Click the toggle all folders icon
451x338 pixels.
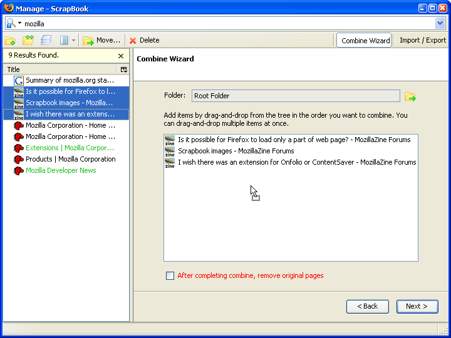point(28,40)
